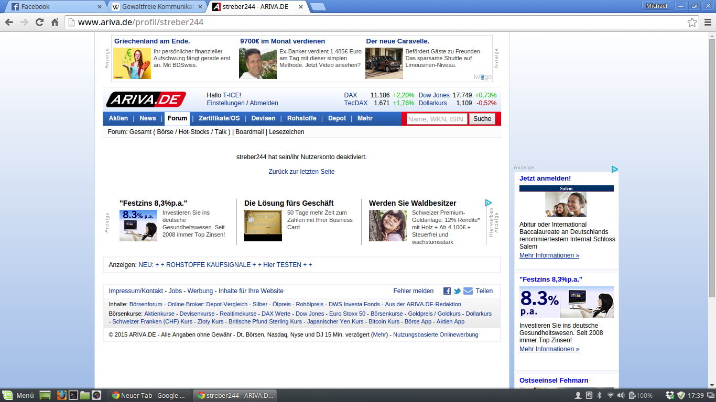Open the Linux Mint Menü button
Screen dimensions: 716x402
coord(18,395)
